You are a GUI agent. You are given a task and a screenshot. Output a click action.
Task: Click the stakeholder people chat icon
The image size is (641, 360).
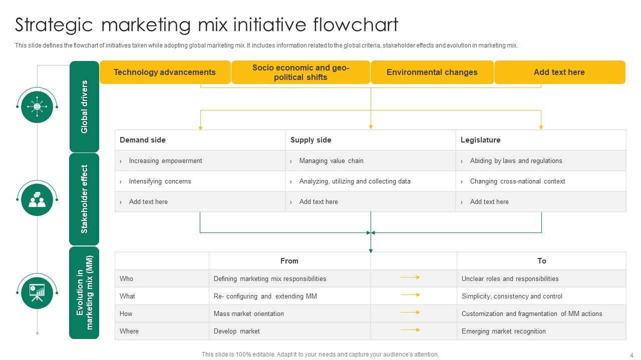[37, 199]
